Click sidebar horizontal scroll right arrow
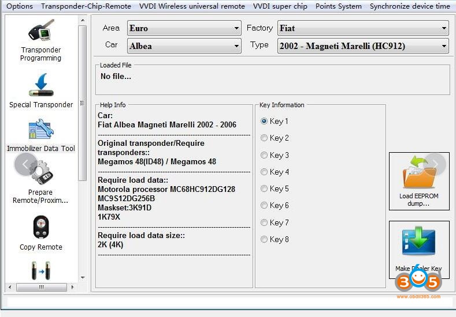 (72, 287)
